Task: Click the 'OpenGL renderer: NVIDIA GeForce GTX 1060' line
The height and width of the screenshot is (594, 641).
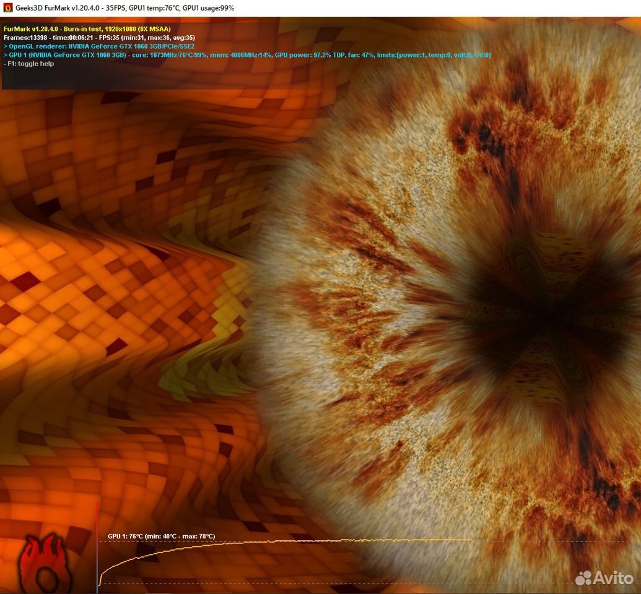Action: tap(99, 46)
